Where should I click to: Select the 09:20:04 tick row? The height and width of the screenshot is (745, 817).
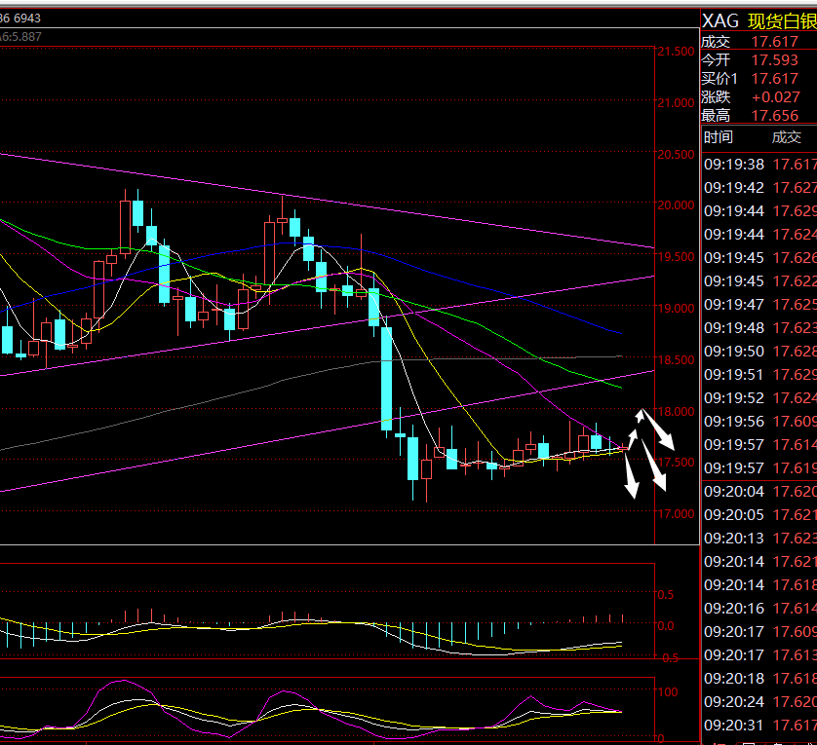pyautogui.click(x=759, y=492)
